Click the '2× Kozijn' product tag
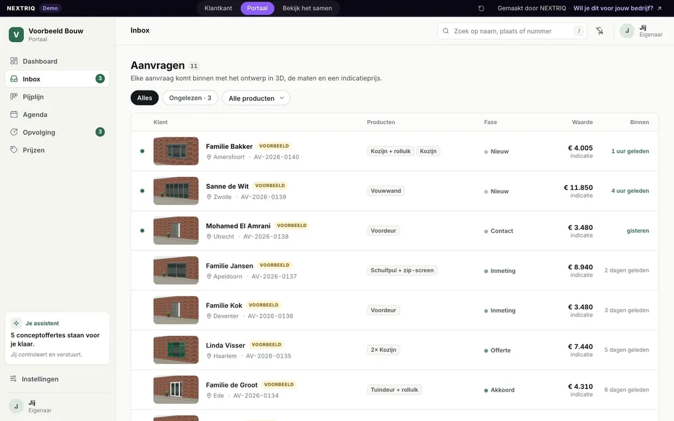674x421 pixels. tap(384, 350)
